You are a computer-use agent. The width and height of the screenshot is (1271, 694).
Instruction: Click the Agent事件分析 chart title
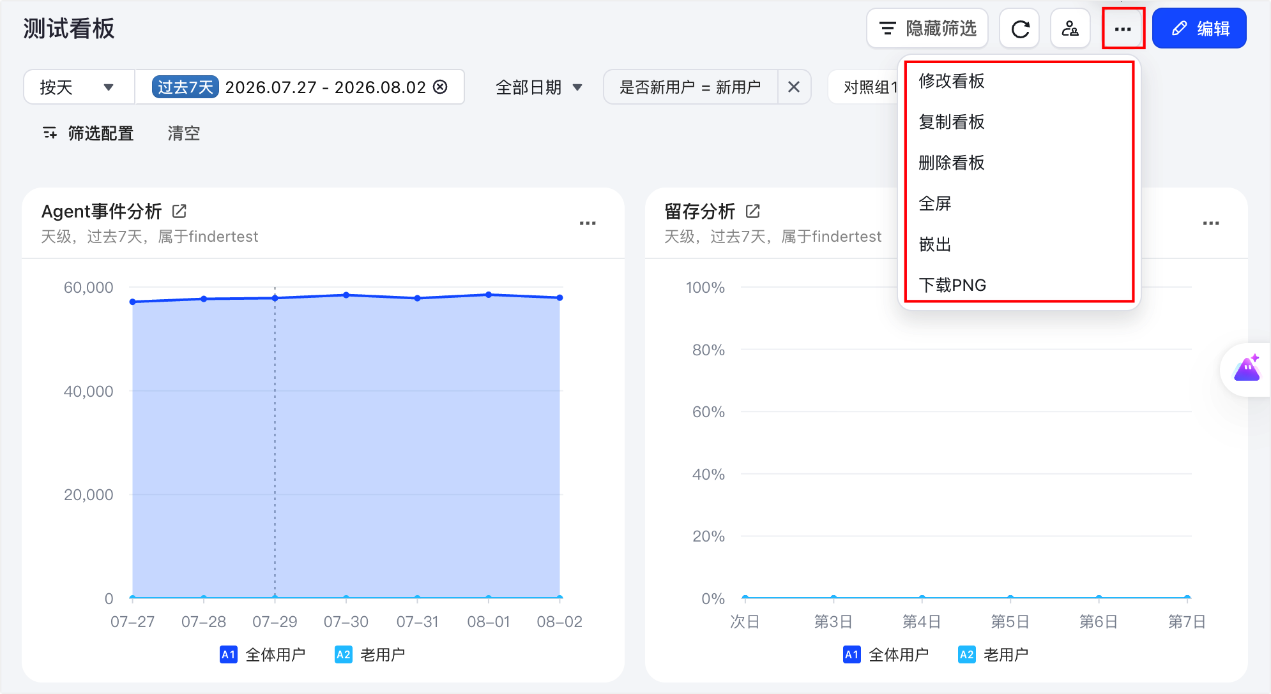click(x=102, y=211)
